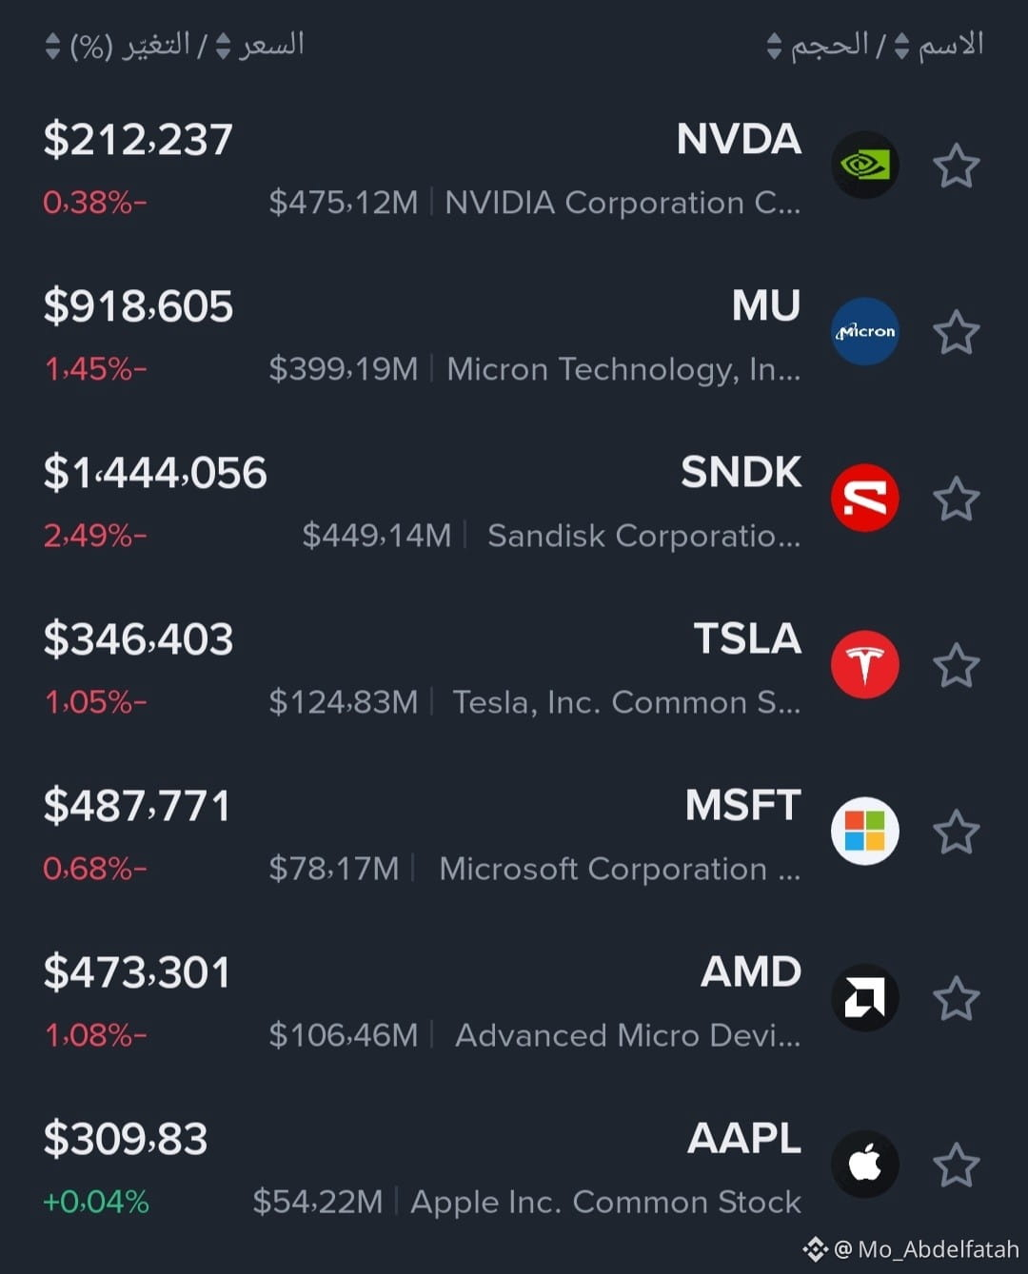The width and height of the screenshot is (1028, 1274).
Task: Favorite NVDA with its star toggle
Action: [x=956, y=166]
